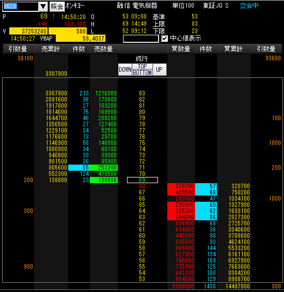
Task: Click sell quantity 1216300 at price 83
Action: pyautogui.click(x=106, y=93)
